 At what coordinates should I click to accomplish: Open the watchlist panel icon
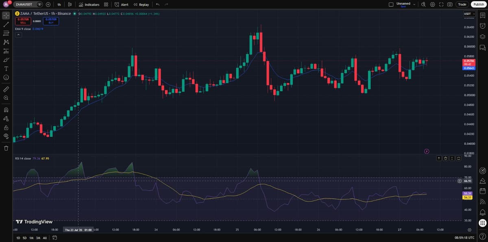click(482, 16)
